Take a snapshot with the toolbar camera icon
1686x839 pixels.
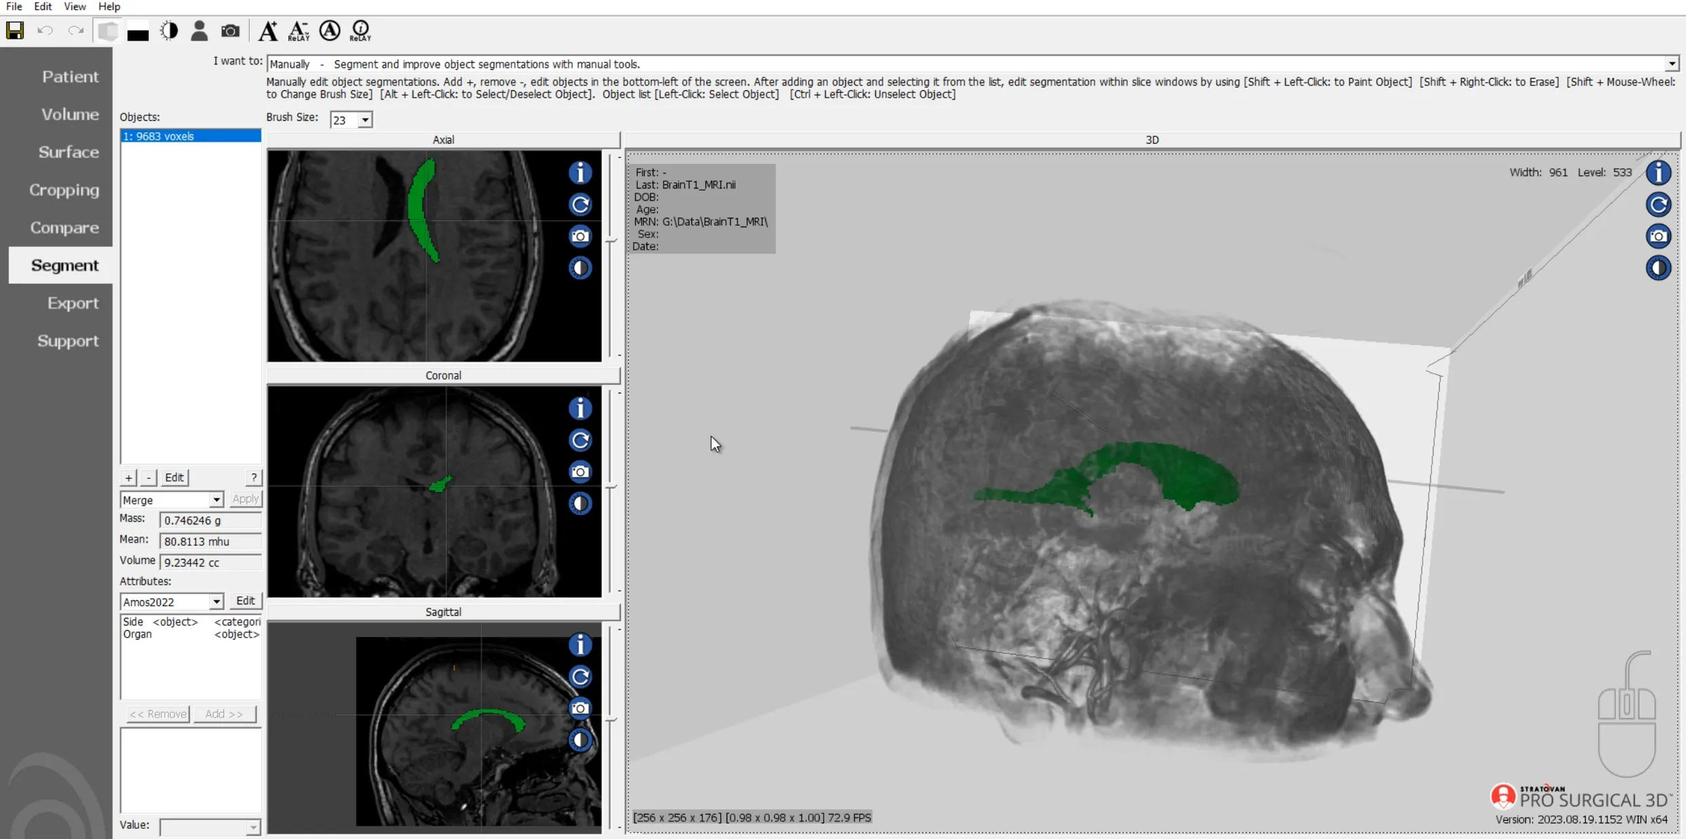(x=230, y=31)
